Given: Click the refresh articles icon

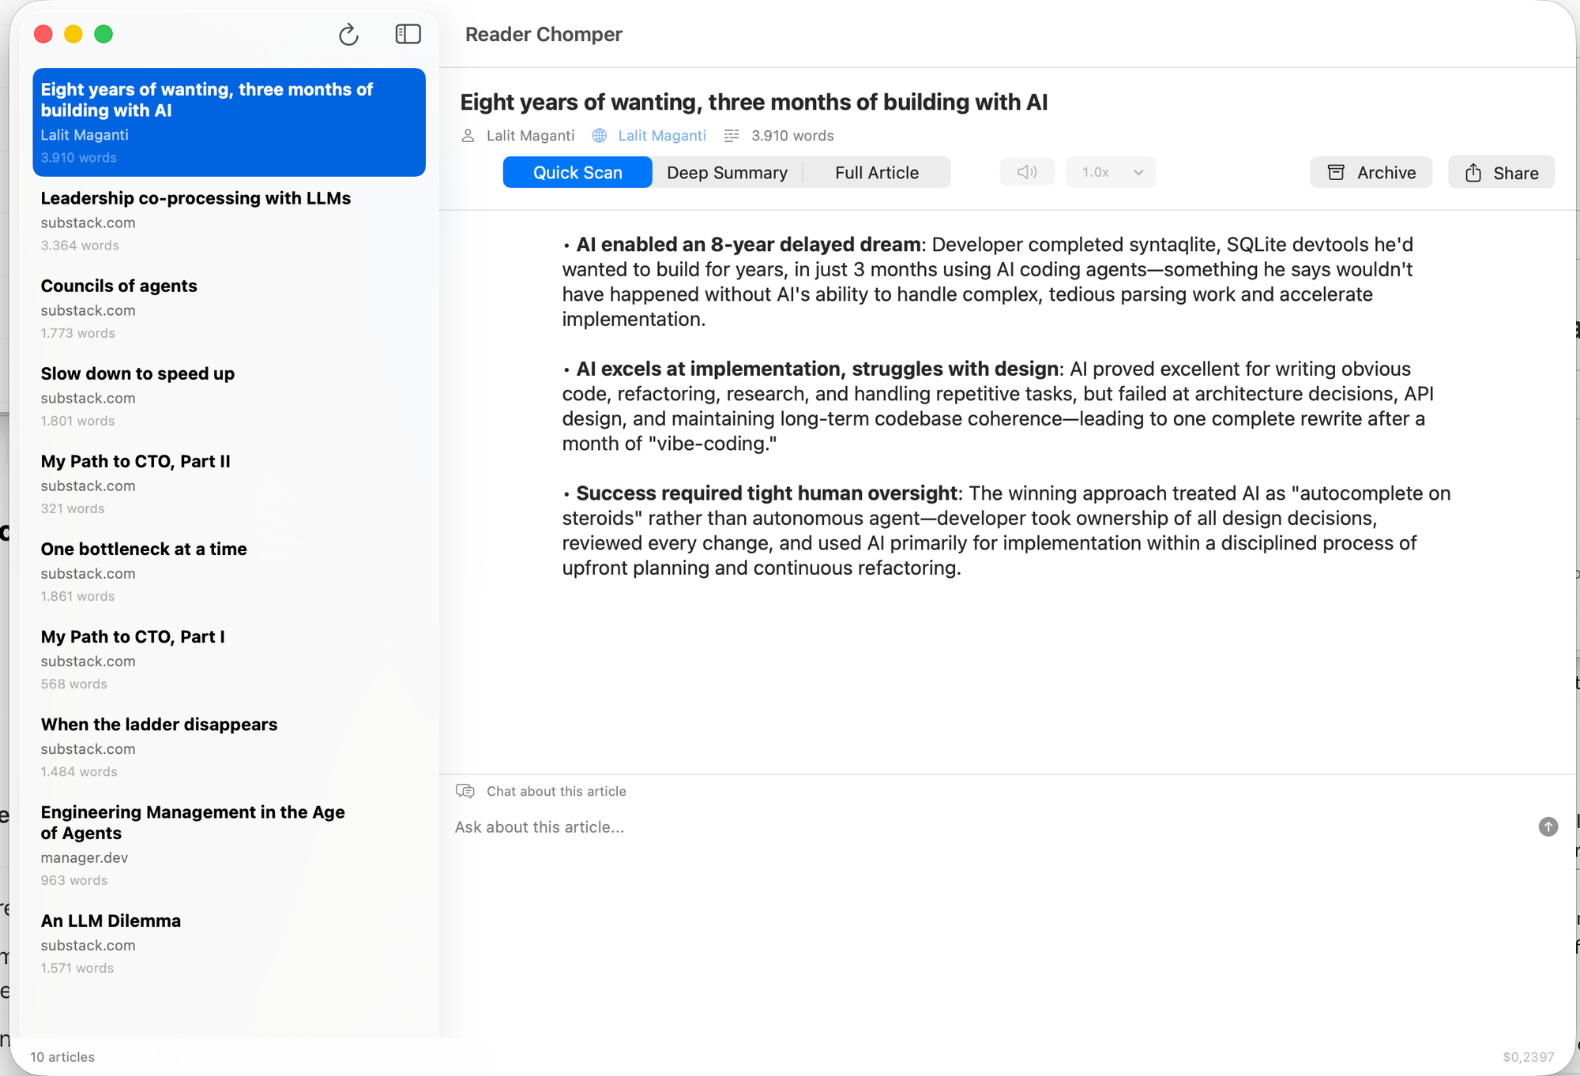Looking at the screenshot, I should 348,35.
